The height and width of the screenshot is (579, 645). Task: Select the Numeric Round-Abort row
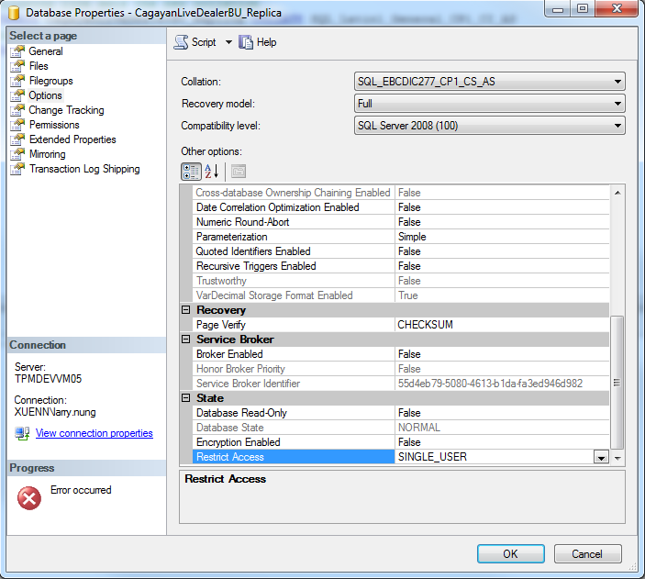[401, 222]
